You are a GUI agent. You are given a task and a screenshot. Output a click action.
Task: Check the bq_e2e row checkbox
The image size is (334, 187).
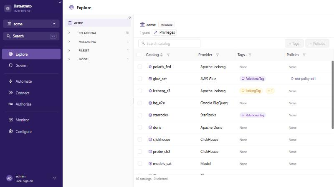coord(140,103)
